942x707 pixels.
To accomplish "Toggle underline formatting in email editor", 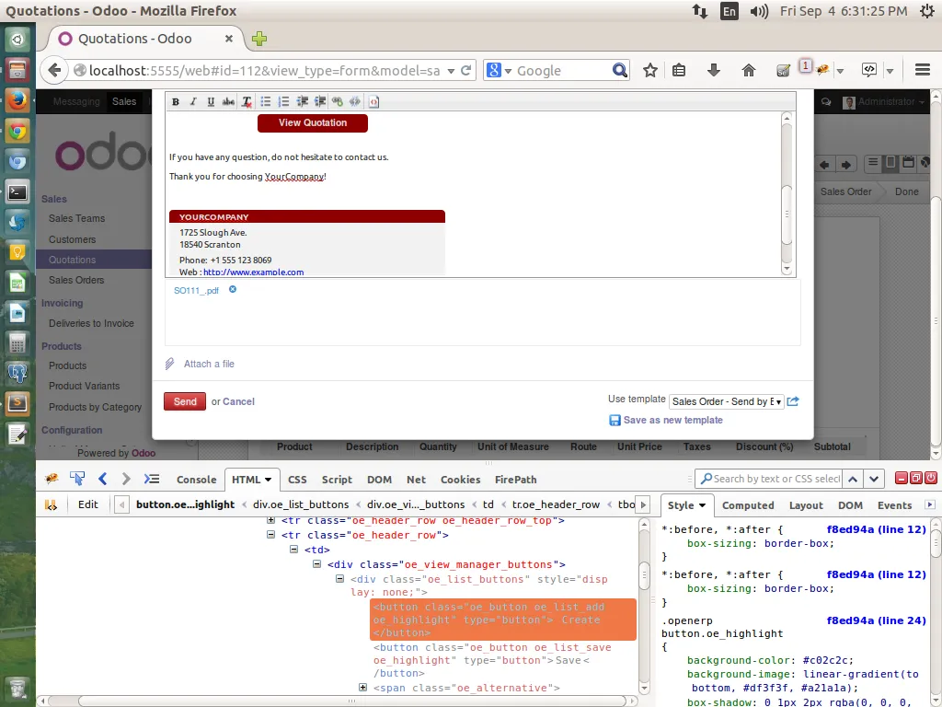I will [x=211, y=101].
